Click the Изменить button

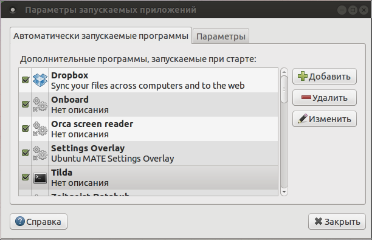point(325,119)
